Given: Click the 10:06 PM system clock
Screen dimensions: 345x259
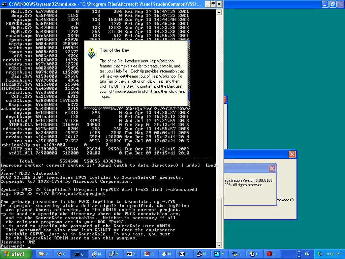Looking at the screenshot, I should pyautogui.click(x=333, y=254).
